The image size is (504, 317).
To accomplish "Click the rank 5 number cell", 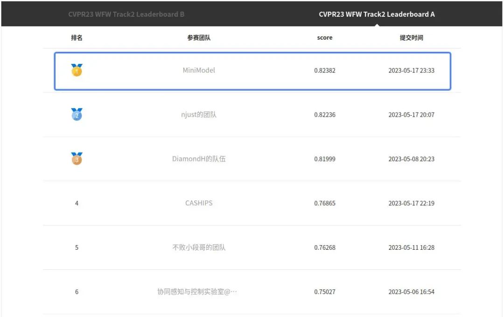I will click(77, 247).
